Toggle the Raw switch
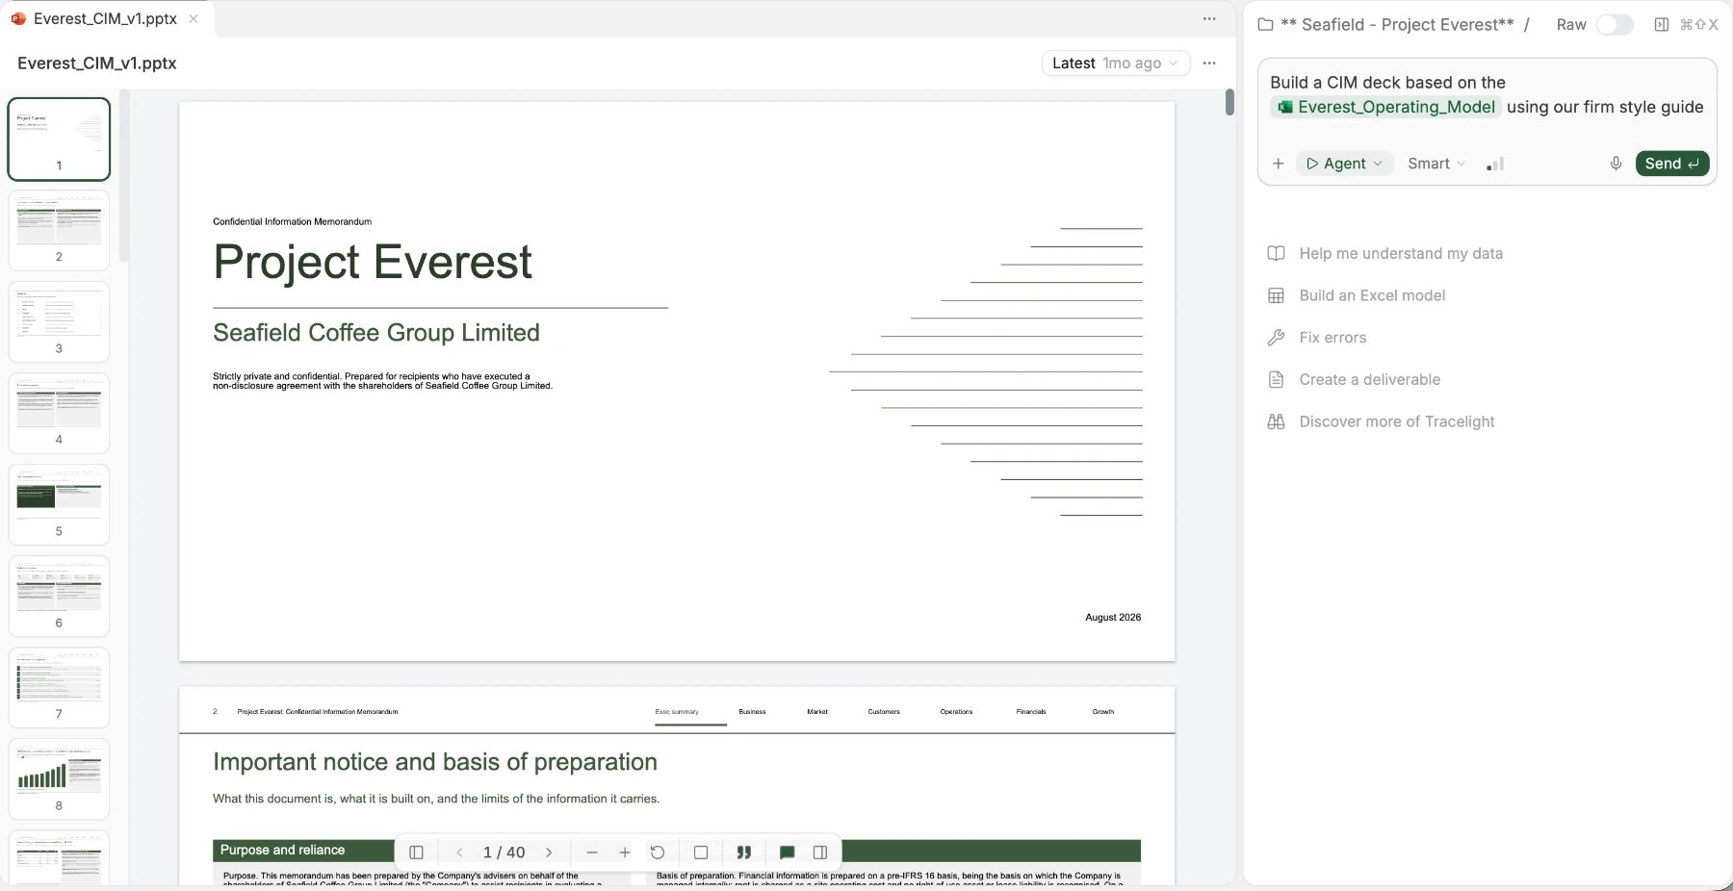The width and height of the screenshot is (1733, 891). pyautogui.click(x=1615, y=25)
